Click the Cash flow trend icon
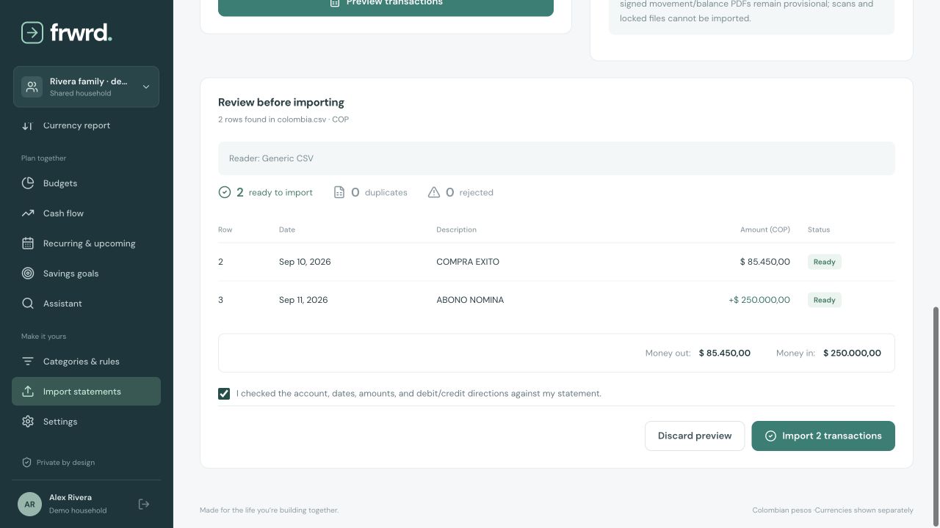940x528 pixels. pos(28,213)
